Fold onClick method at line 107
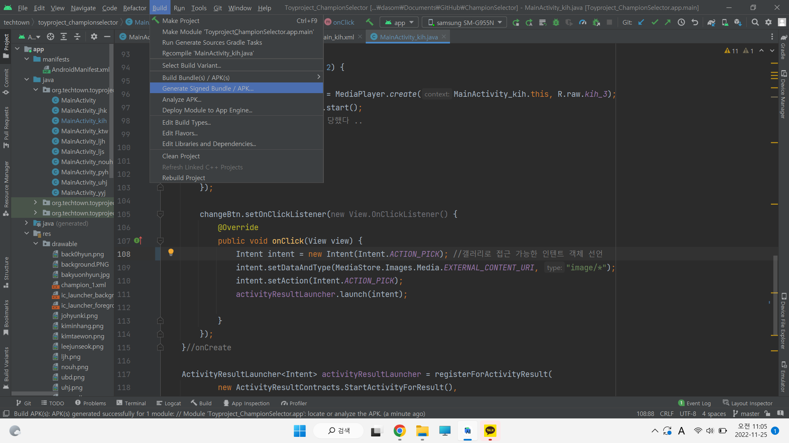This screenshot has height=443, width=789. click(160, 241)
